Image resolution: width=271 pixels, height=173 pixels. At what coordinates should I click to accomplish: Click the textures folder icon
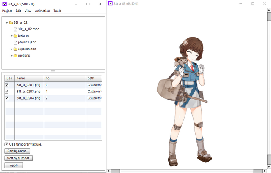coord(15,35)
